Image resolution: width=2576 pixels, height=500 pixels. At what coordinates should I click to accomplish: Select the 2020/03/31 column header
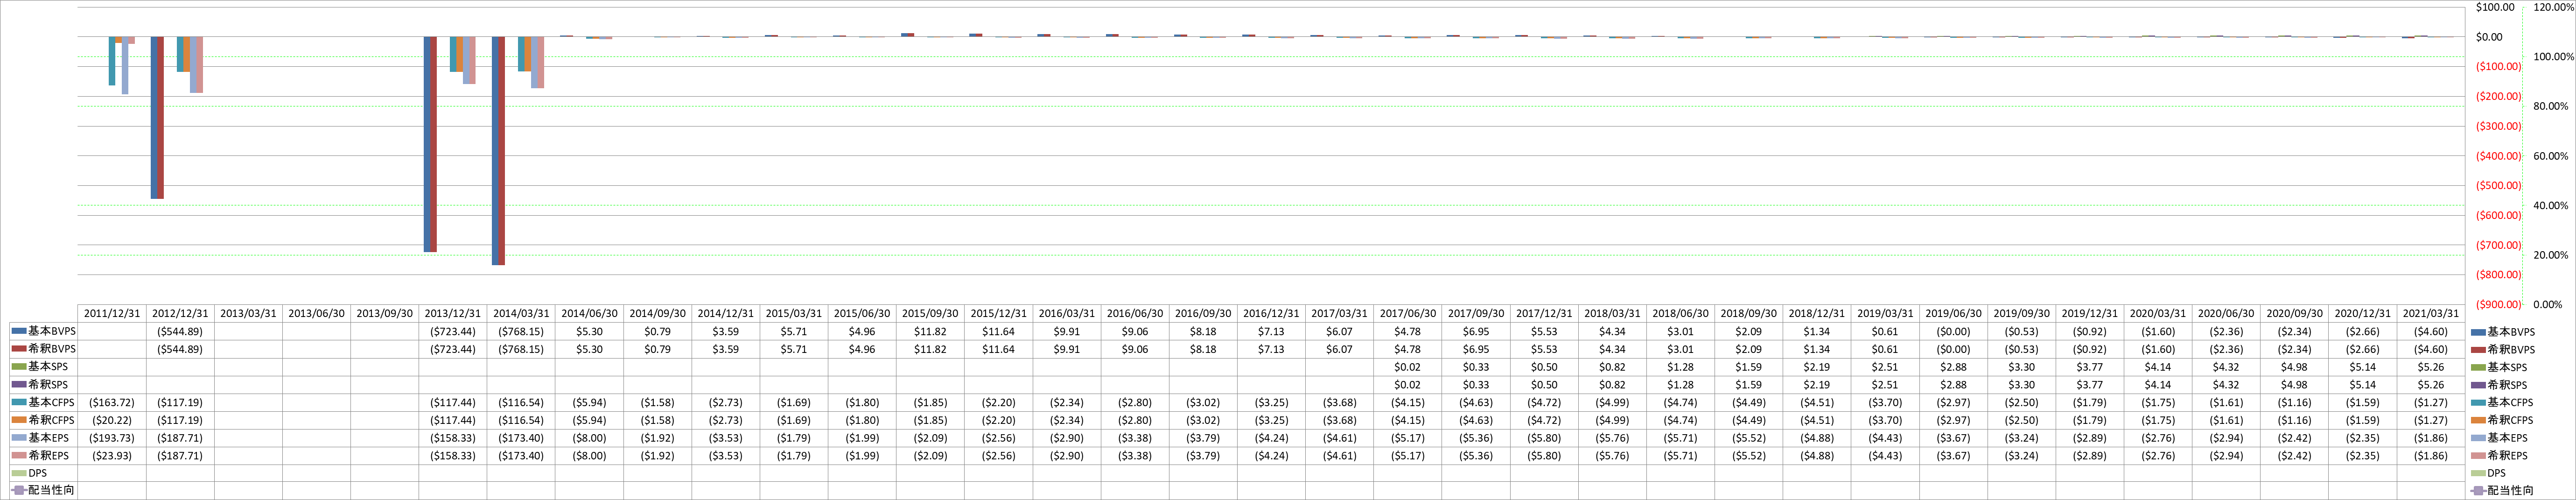pyautogui.click(x=2157, y=314)
